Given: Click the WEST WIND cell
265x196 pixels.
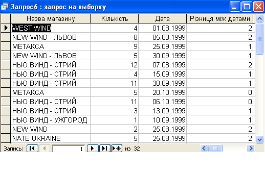Looking at the screenshot, I should [51, 28].
